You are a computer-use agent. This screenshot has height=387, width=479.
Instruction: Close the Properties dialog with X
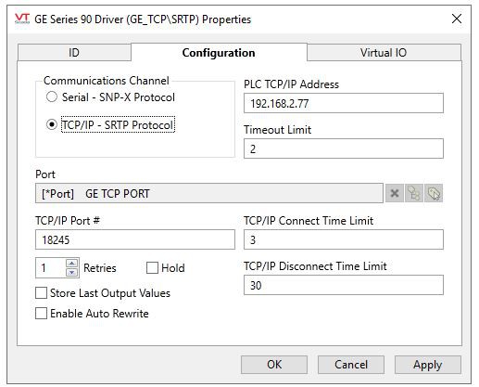(x=457, y=19)
